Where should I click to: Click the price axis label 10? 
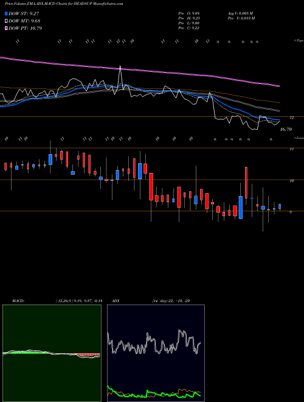coord(291,181)
